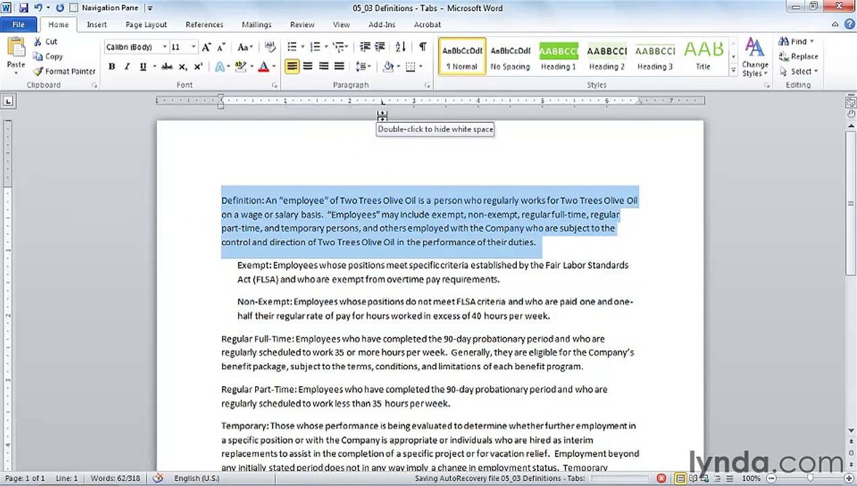Apply strikethrough to selection
The height and width of the screenshot is (486, 857).
pyautogui.click(x=167, y=67)
